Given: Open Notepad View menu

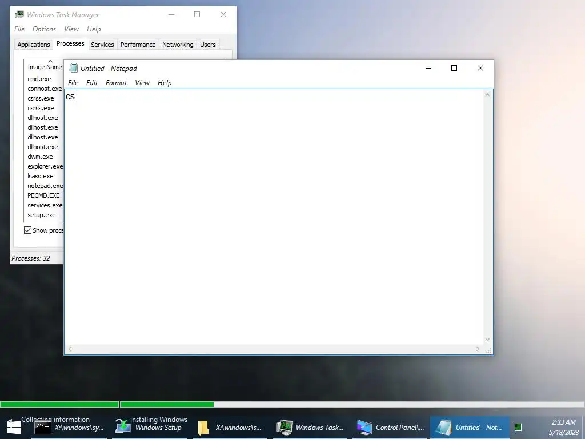Looking at the screenshot, I should tap(142, 83).
